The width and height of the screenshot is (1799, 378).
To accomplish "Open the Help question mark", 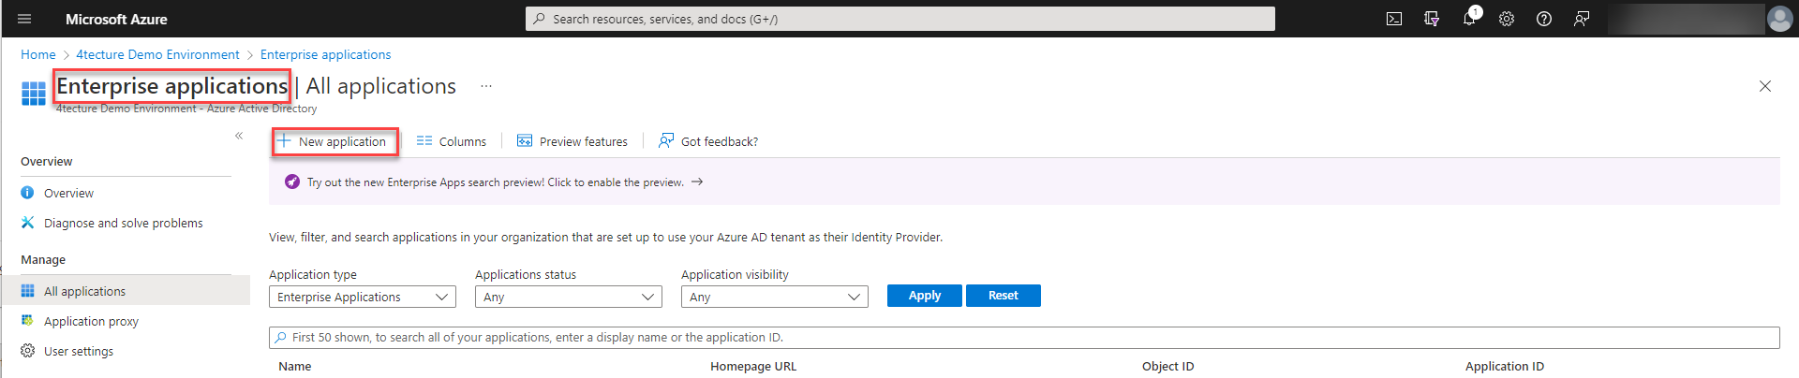I will click(1544, 19).
